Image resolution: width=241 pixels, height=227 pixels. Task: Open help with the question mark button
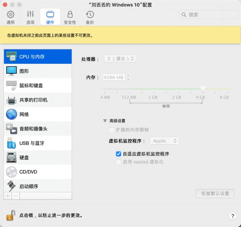233,216
